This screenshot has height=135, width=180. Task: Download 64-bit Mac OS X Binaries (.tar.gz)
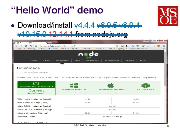(x=112, y=110)
